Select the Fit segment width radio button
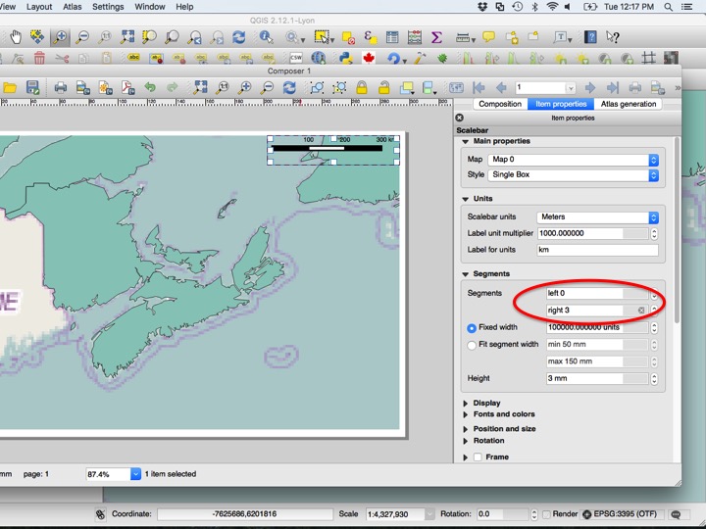The height and width of the screenshot is (529, 706). coord(472,345)
